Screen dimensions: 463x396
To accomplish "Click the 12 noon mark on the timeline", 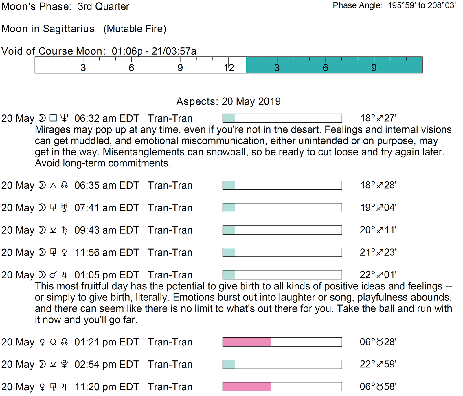I will (x=229, y=68).
